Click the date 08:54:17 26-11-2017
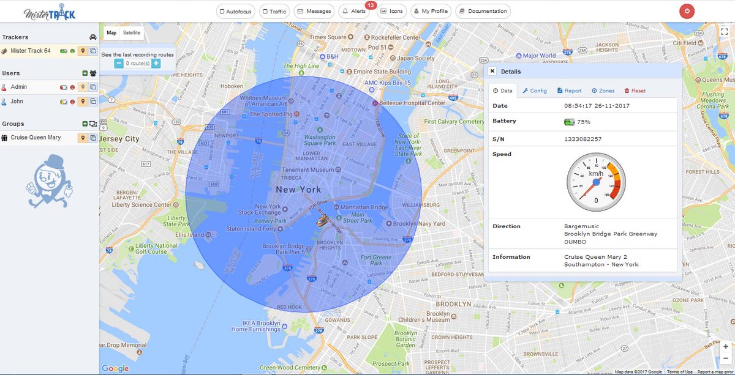This screenshot has width=735, height=375. pyautogui.click(x=597, y=105)
